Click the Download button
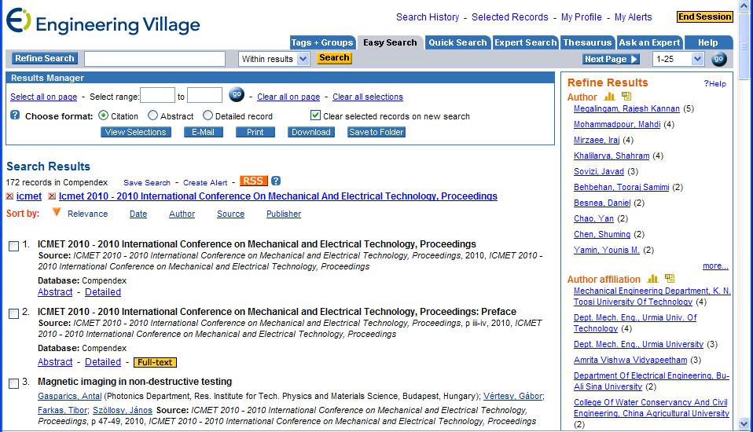 (x=311, y=132)
